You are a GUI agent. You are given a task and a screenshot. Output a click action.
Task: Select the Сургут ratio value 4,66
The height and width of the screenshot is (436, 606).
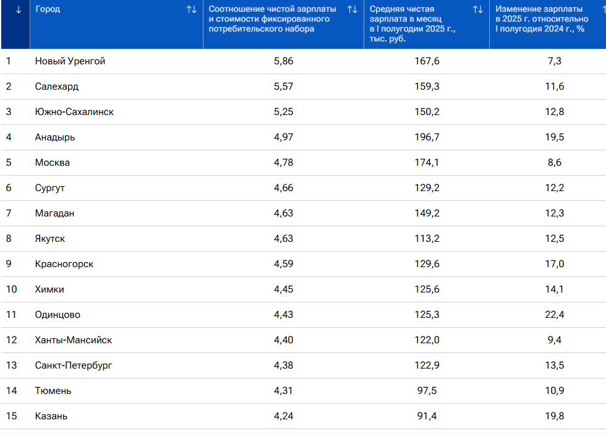(x=283, y=188)
